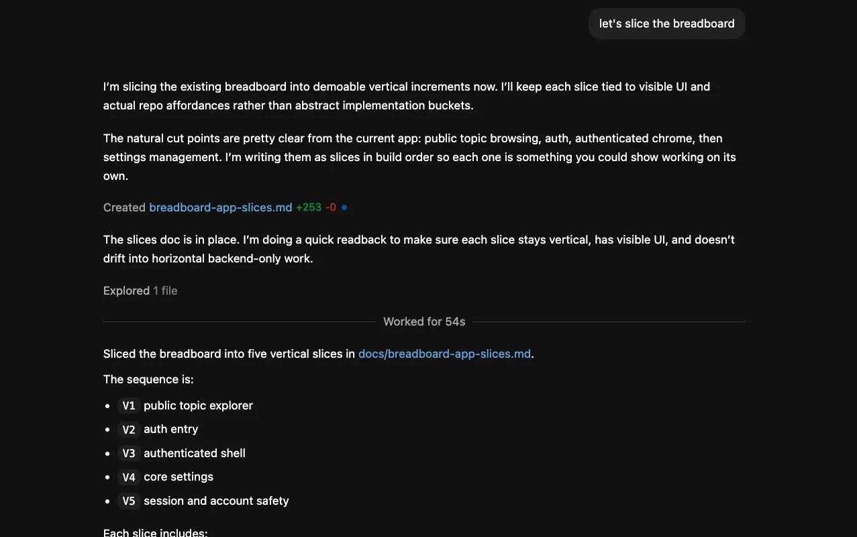The height and width of the screenshot is (537, 857).
Task: Click the "session and account safety" list item
Action: tap(216, 501)
